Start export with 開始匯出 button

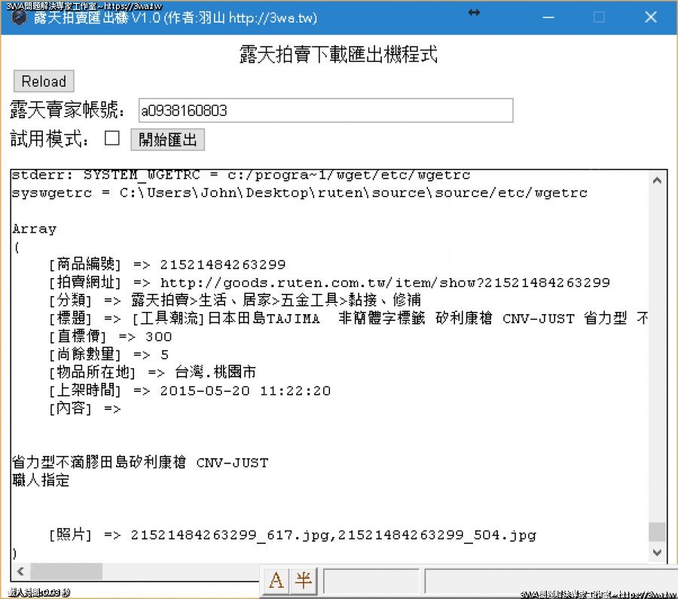[x=167, y=139]
